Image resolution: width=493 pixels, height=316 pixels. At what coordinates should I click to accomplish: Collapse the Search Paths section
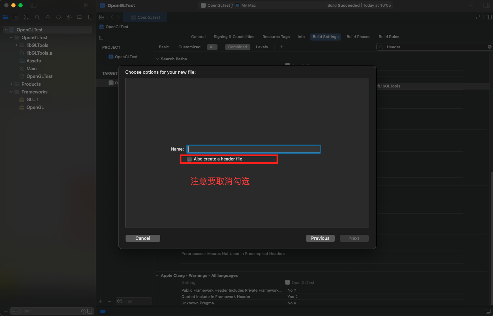[157, 59]
